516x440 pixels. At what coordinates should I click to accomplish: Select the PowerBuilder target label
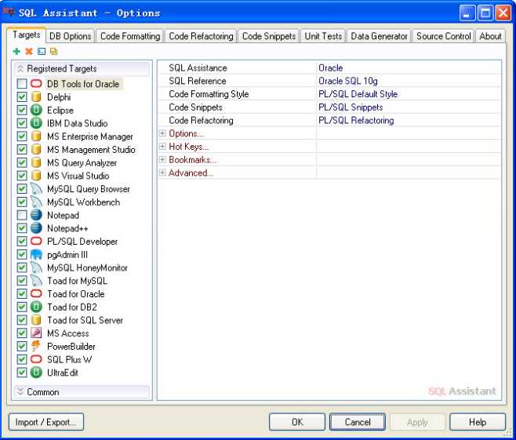[x=71, y=346]
